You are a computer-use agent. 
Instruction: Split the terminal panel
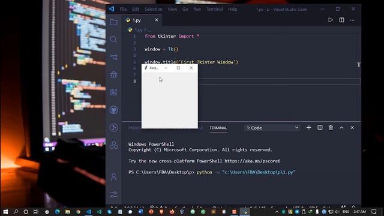click(320, 128)
